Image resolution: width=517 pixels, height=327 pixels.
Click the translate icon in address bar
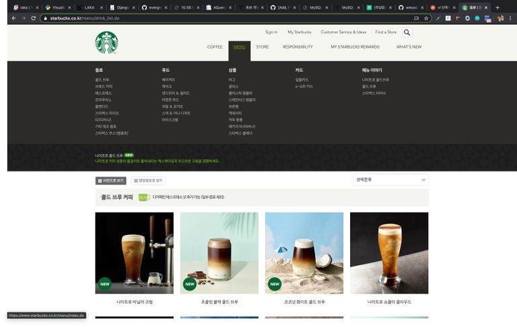pyautogui.click(x=417, y=18)
